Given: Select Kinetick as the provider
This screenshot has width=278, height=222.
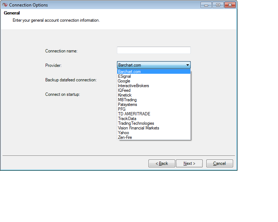Looking at the screenshot, I should [x=154, y=95].
